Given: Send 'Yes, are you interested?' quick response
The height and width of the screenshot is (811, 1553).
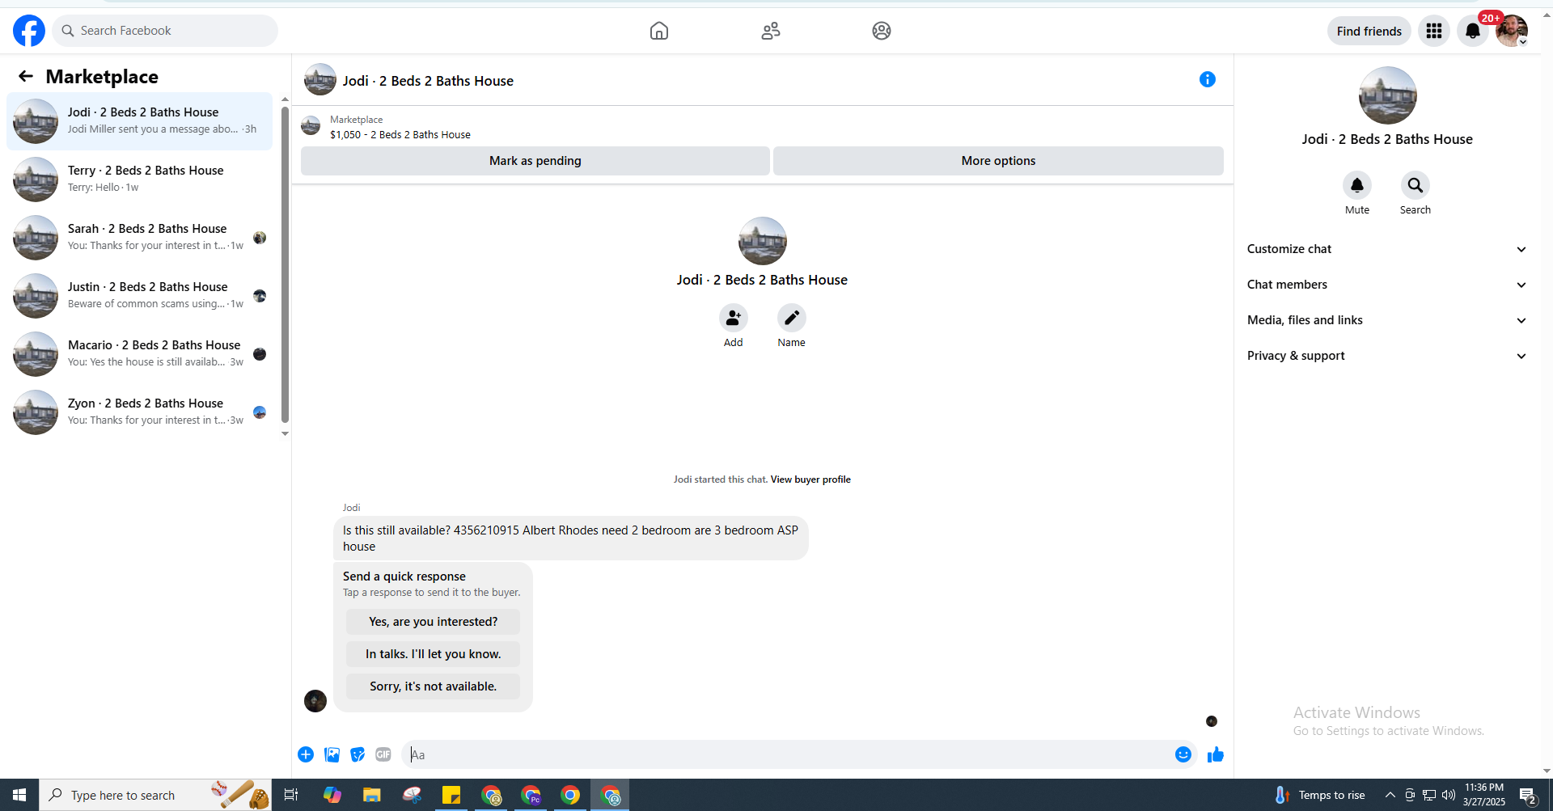Looking at the screenshot, I should pyautogui.click(x=434, y=622).
